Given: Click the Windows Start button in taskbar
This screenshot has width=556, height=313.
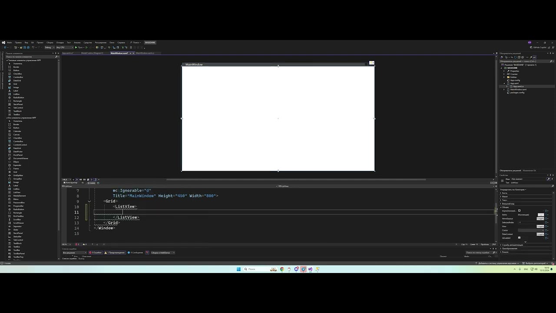Looking at the screenshot, I should (238, 269).
